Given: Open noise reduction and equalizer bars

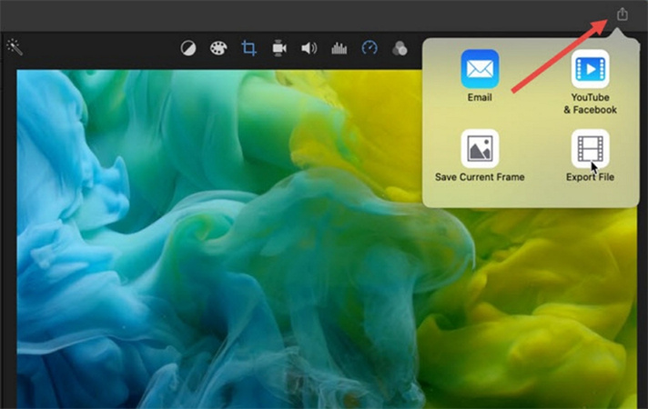Looking at the screenshot, I should (339, 48).
